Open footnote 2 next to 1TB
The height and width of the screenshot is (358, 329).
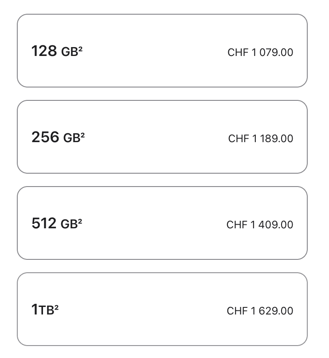point(56,307)
